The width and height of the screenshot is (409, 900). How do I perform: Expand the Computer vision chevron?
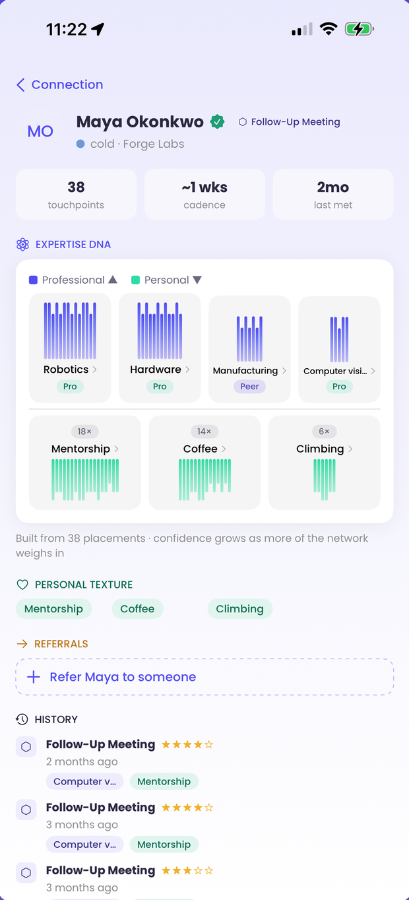373,371
